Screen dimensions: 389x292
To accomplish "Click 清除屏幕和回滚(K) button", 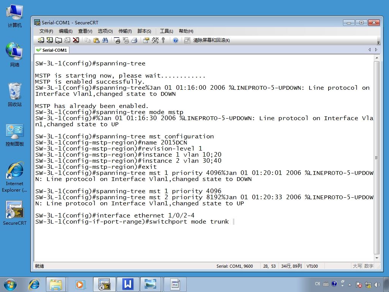I will pos(211,40).
